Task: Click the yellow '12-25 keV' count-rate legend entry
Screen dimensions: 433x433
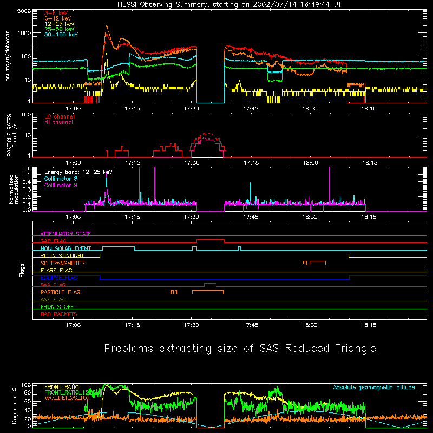Action: tap(59, 24)
